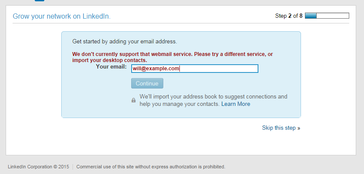Viewport: 364px width, 174px height.
Task: Click the address book import description text
Action: [x=213, y=100]
